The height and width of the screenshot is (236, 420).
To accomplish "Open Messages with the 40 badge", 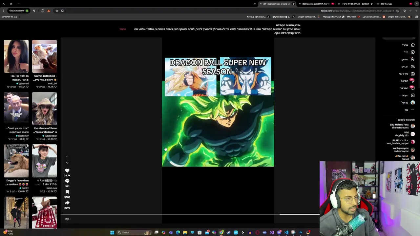I will click(412, 81).
